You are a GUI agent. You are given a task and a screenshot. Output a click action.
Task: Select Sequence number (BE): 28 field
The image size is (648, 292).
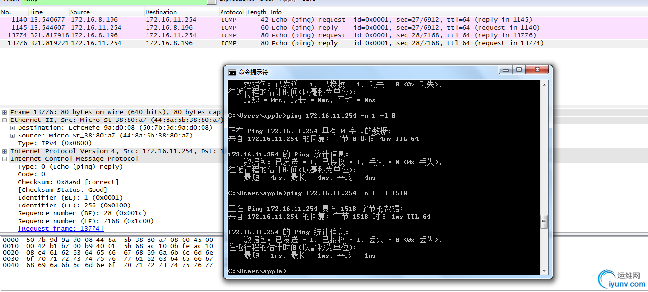coord(82,213)
